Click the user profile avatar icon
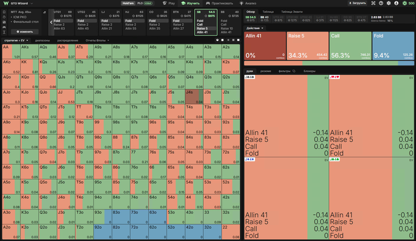The height and width of the screenshot is (241, 416). pyautogui.click(x=396, y=3)
